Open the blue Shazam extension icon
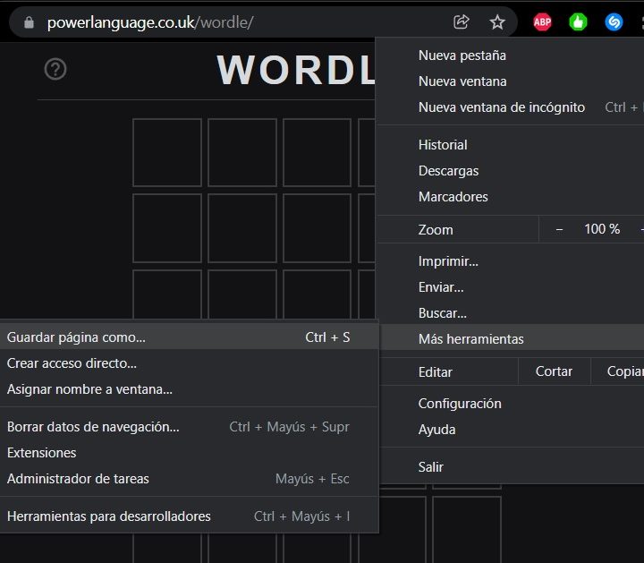This screenshot has width=644, height=563. (614, 22)
